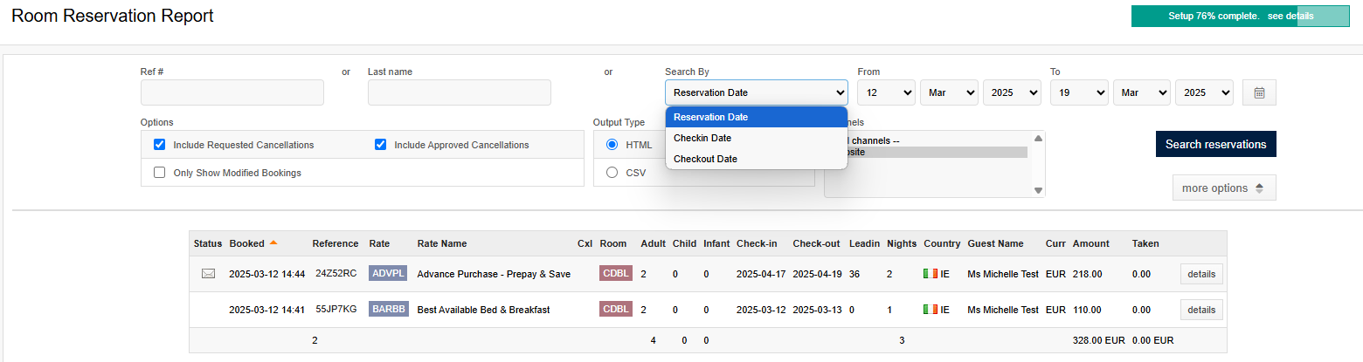Click Advance Purchase - Prepay & Save rate name

tap(494, 274)
